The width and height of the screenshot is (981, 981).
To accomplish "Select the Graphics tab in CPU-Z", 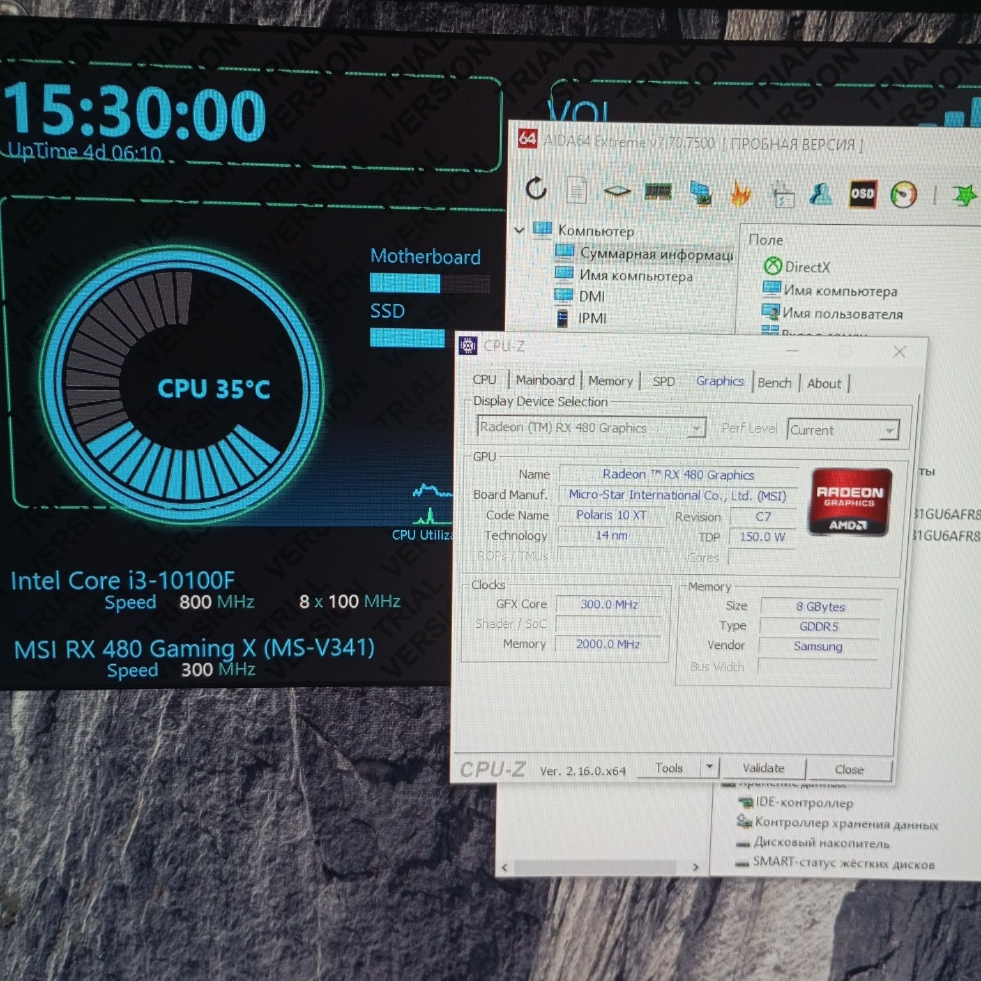I will click(720, 381).
